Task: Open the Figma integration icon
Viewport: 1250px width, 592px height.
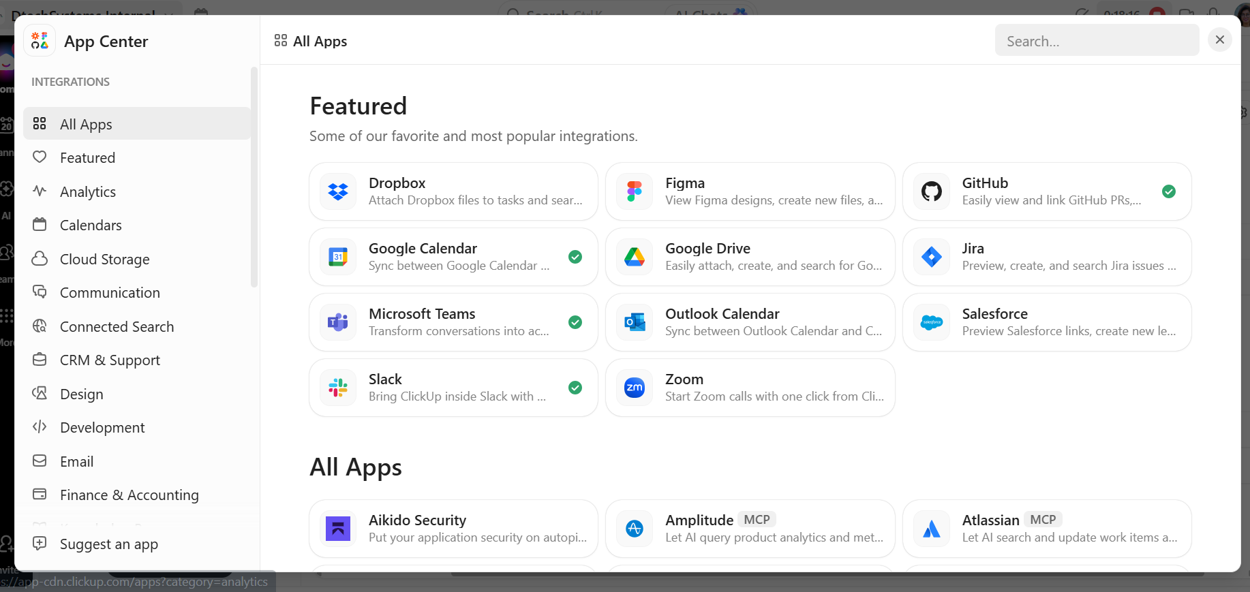Action: tap(635, 191)
